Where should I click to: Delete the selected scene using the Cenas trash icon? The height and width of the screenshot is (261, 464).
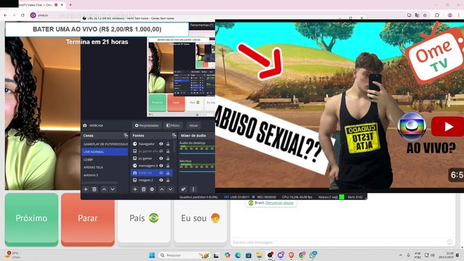tap(94, 189)
